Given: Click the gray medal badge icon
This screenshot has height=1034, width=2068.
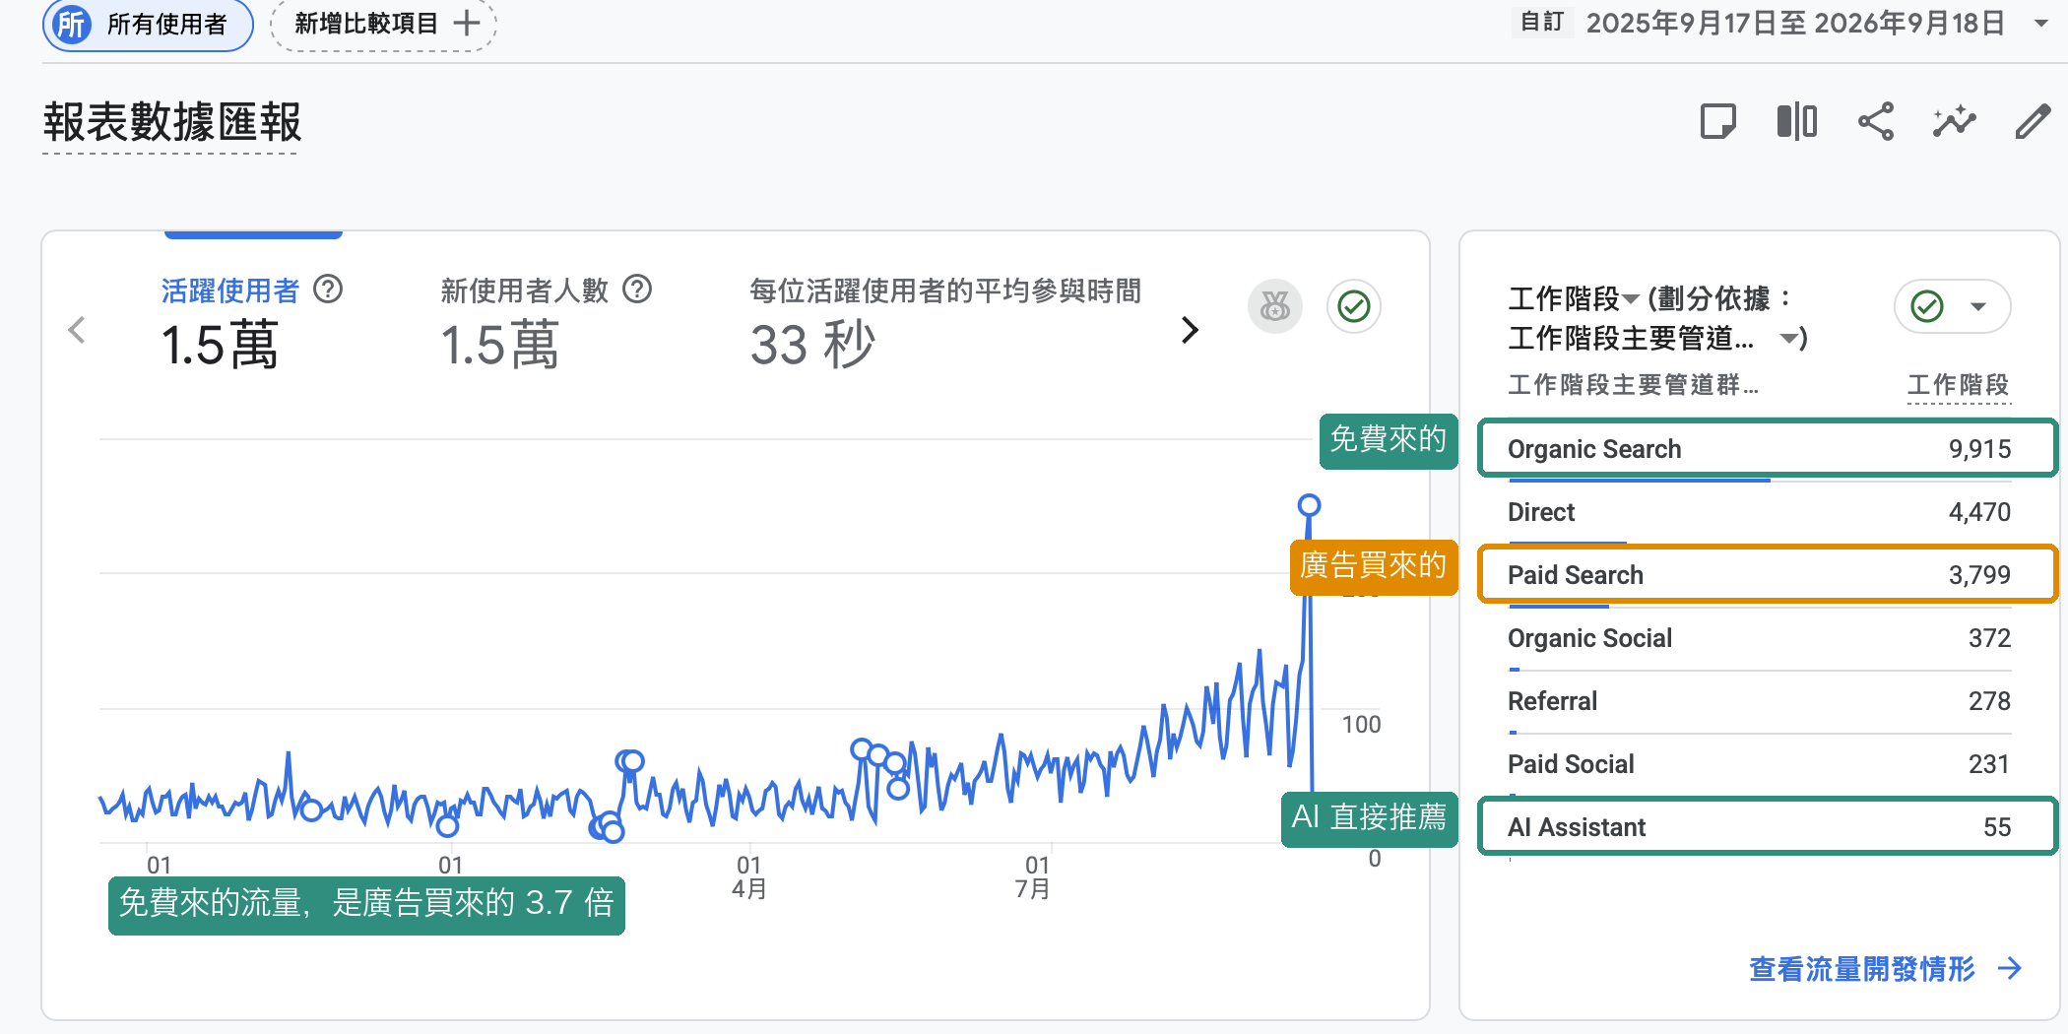Looking at the screenshot, I should (1275, 306).
